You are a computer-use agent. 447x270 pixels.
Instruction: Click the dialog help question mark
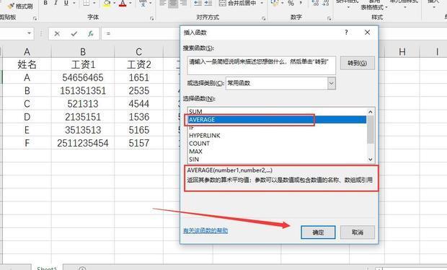coord(346,32)
